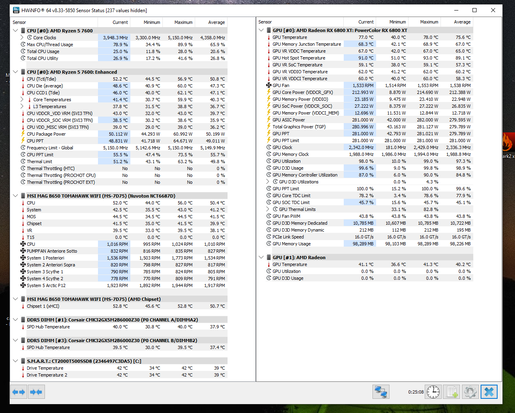The image size is (515, 413).
Task: Collapse the AMD Ryzen 5 7600: Enhanced group
Action: pos(15,72)
